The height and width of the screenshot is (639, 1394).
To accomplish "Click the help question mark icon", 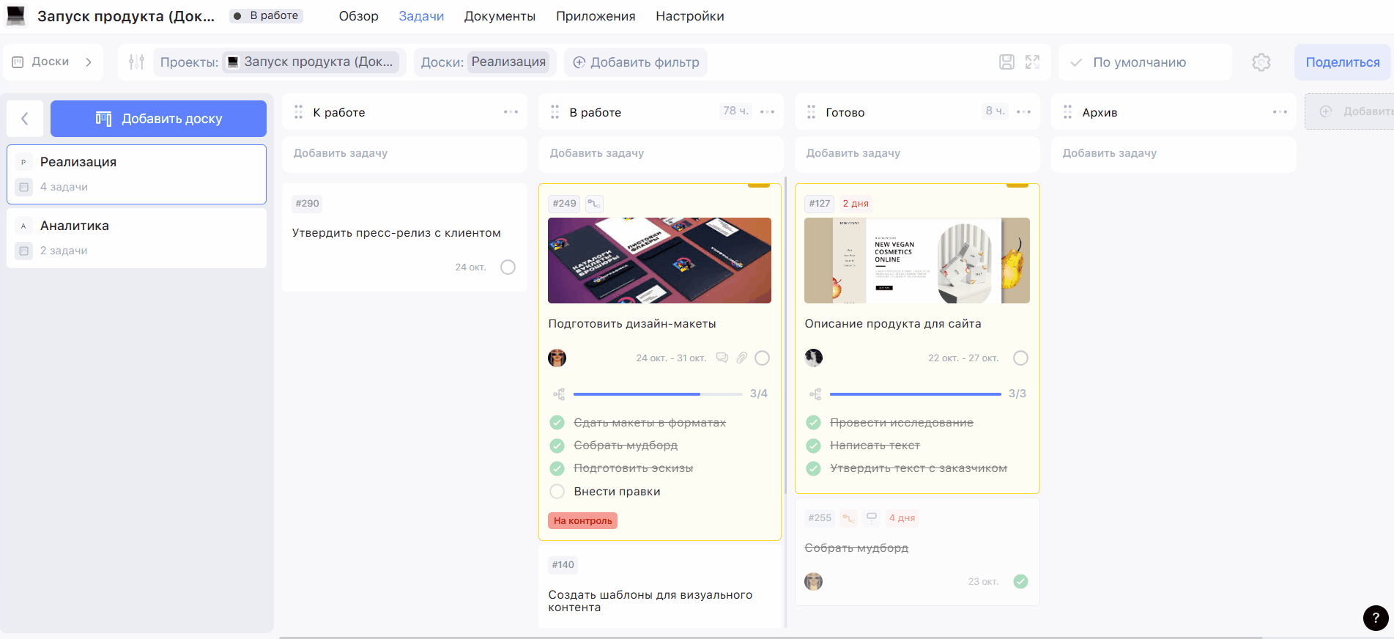I will [x=1375, y=618].
